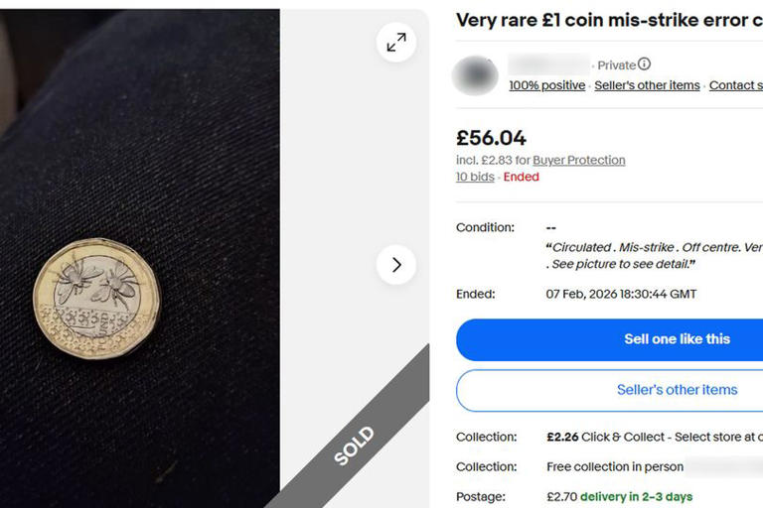Click the SOLD banner on the image
The width and height of the screenshot is (763, 508).
354,445
